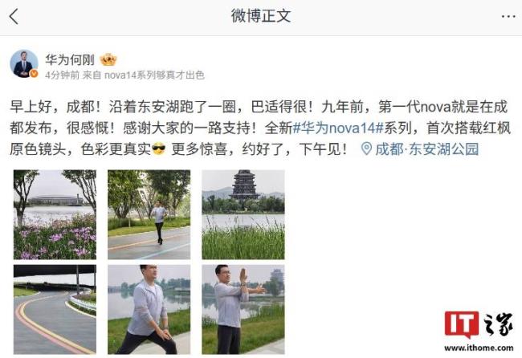Click the nova14系列够真才出色 source text
The image size is (522, 358).
pyautogui.click(x=154, y=75)
